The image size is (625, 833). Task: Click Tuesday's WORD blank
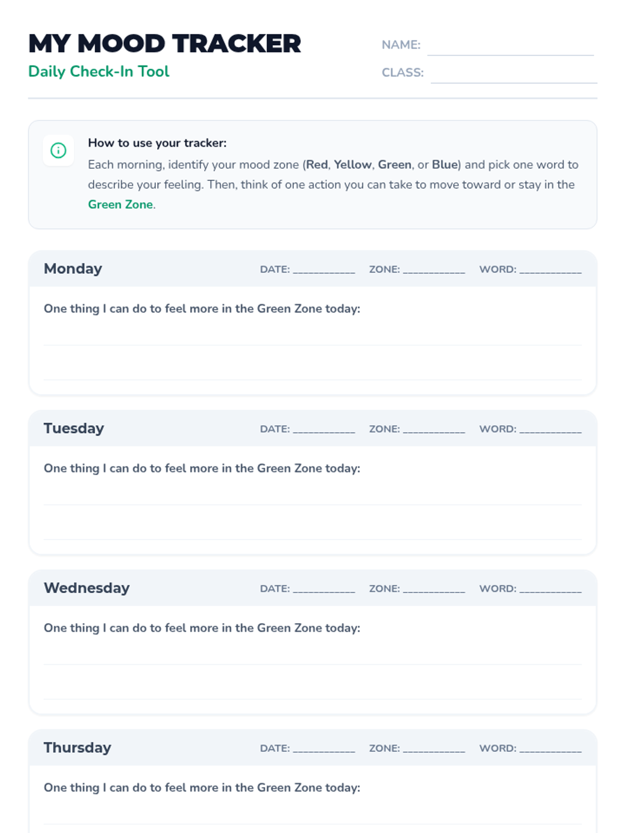(550, 430)
